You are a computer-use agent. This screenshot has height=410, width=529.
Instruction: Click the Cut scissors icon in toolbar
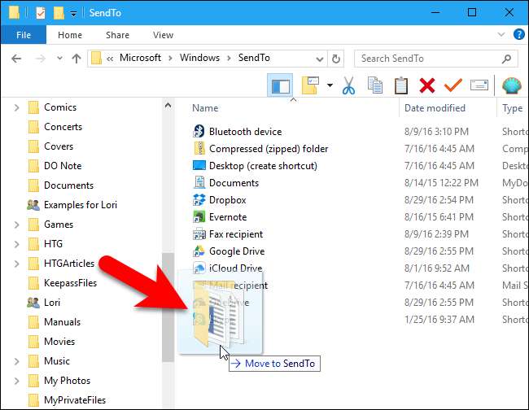pyautogui.click(x=349, y=85)
